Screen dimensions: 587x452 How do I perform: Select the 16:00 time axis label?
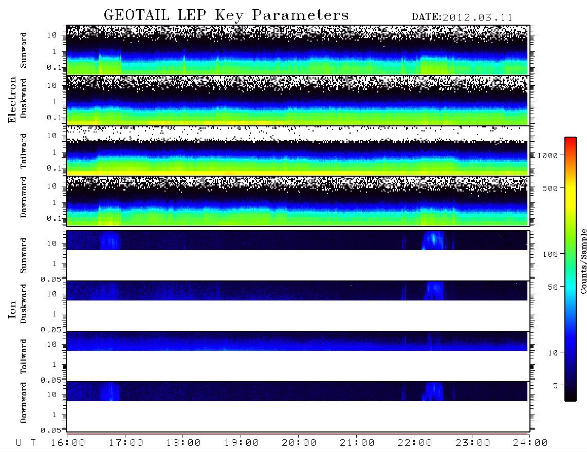point(68,443)
